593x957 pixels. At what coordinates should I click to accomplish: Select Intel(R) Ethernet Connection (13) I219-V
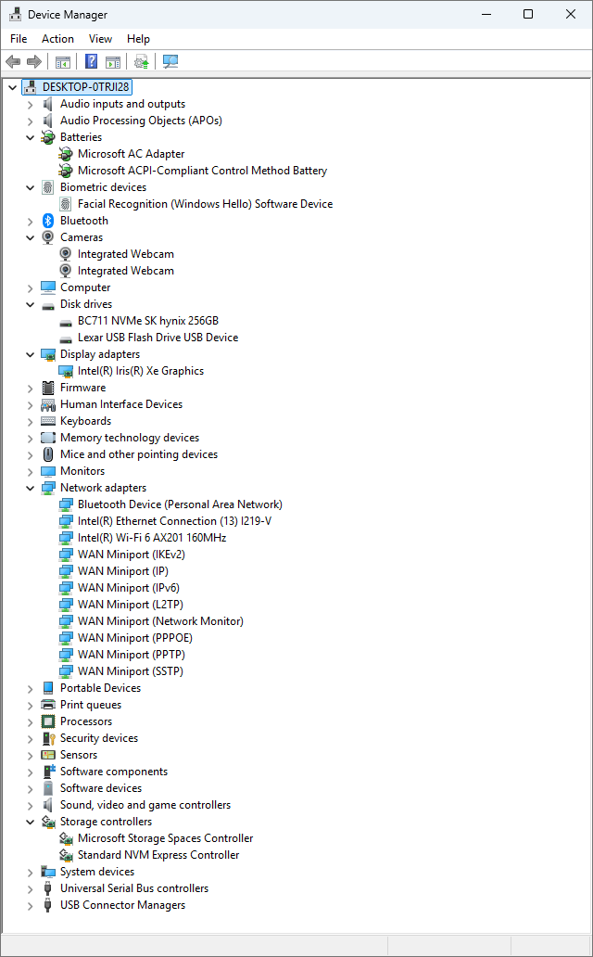[174, 521]
